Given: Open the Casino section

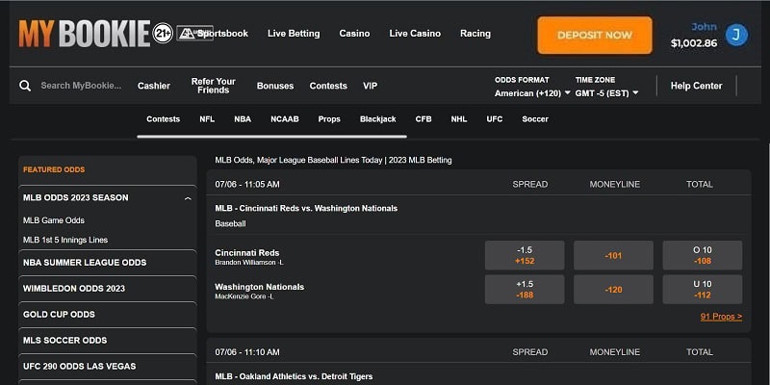Looking at the screenshot, I should point(354,34).
